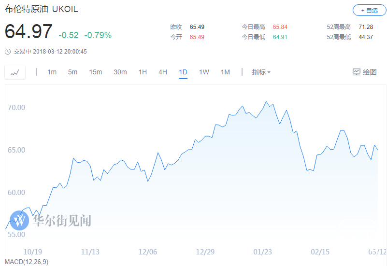Click the MACD(12,26,9) indicator label

(x=27, y=262)
